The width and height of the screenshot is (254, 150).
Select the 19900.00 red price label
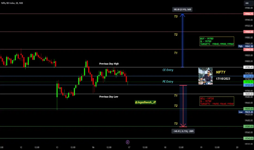coord(249,32)
